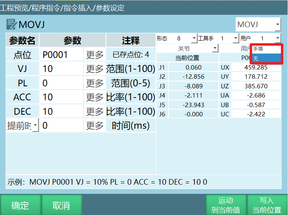This screenshot has width=288, height=215.
Task: Click the 时间(ms) note
Action: [x=131, y=125]
